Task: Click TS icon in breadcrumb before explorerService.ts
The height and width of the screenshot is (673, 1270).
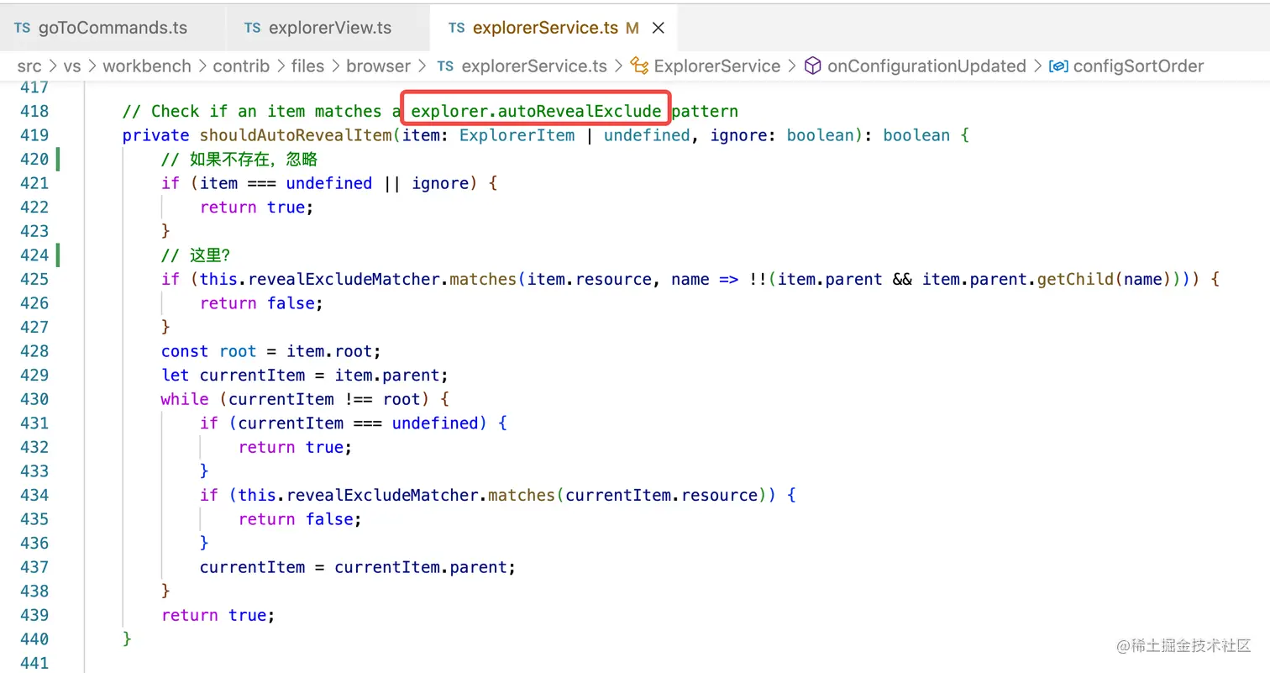Action: click(x=445, y=66)
